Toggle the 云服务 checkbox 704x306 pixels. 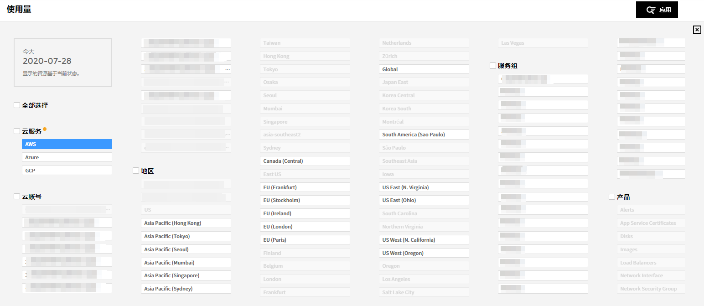point(17,131)
